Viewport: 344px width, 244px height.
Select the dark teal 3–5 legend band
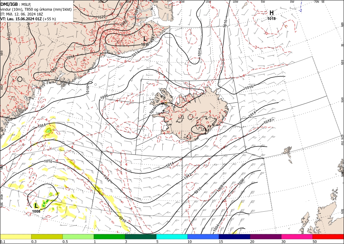141,236
